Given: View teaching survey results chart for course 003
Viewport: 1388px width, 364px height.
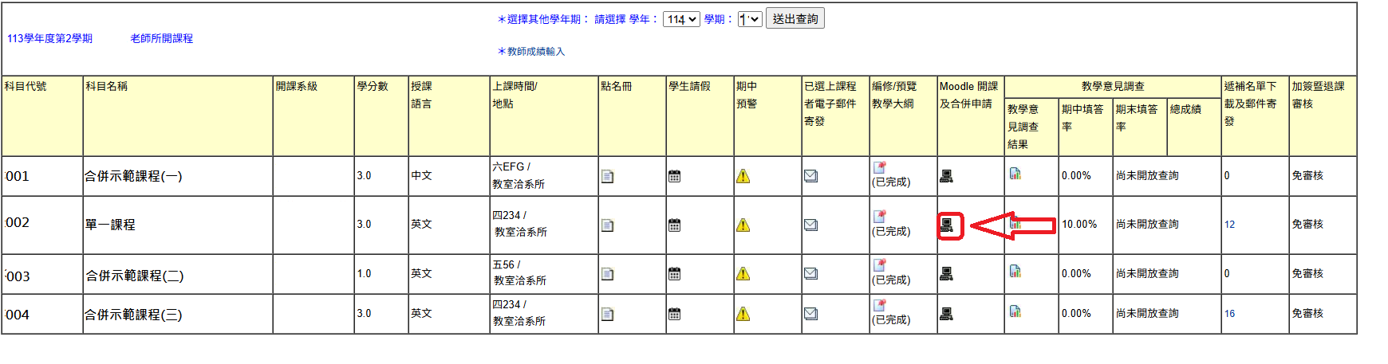Looking at the screenshot, I should (1015, 272).
